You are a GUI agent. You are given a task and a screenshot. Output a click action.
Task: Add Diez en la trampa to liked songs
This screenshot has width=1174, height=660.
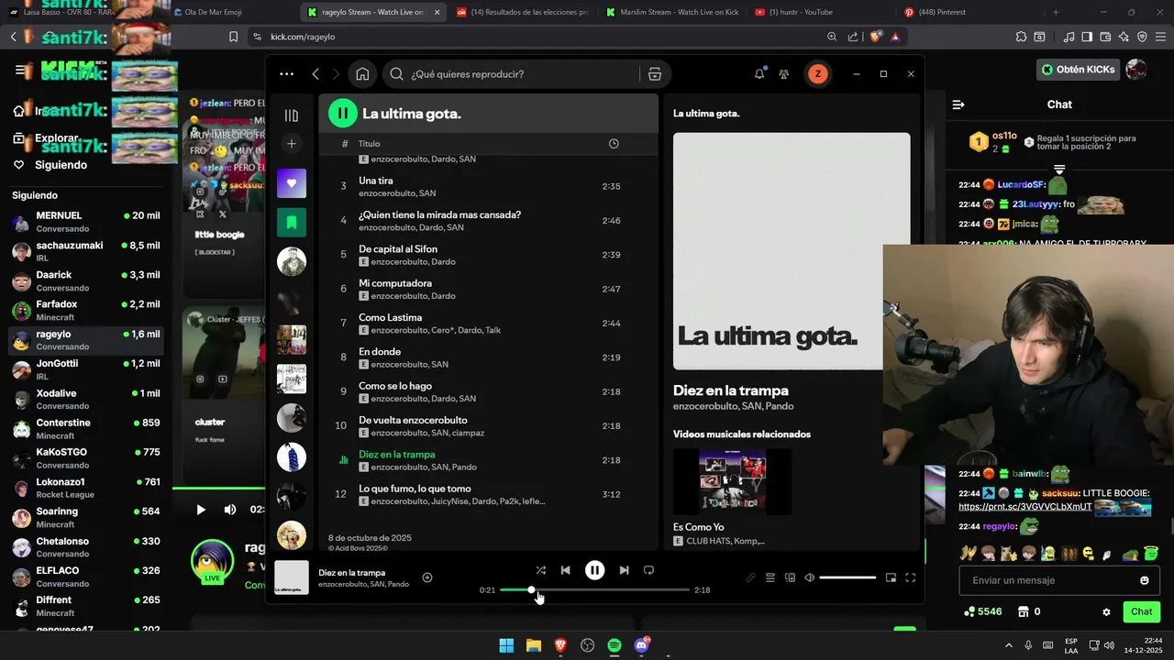click(x=427, y=577)
